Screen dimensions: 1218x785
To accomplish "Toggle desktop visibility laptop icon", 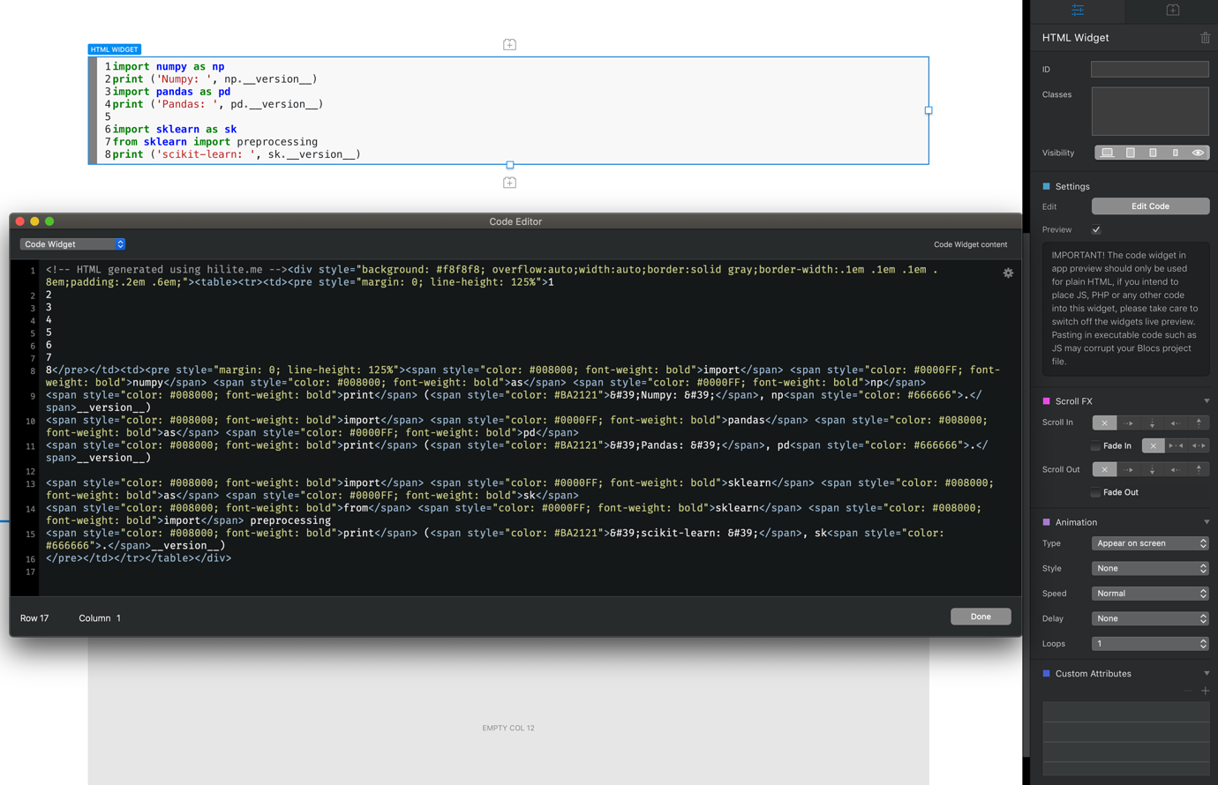I will (1107, 153).
